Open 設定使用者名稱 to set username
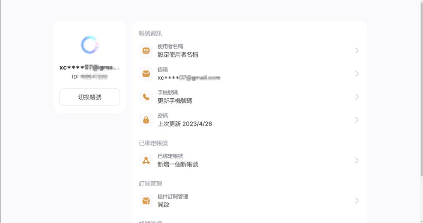The width and height of the screenshot is (423, 223). (178, 55)
